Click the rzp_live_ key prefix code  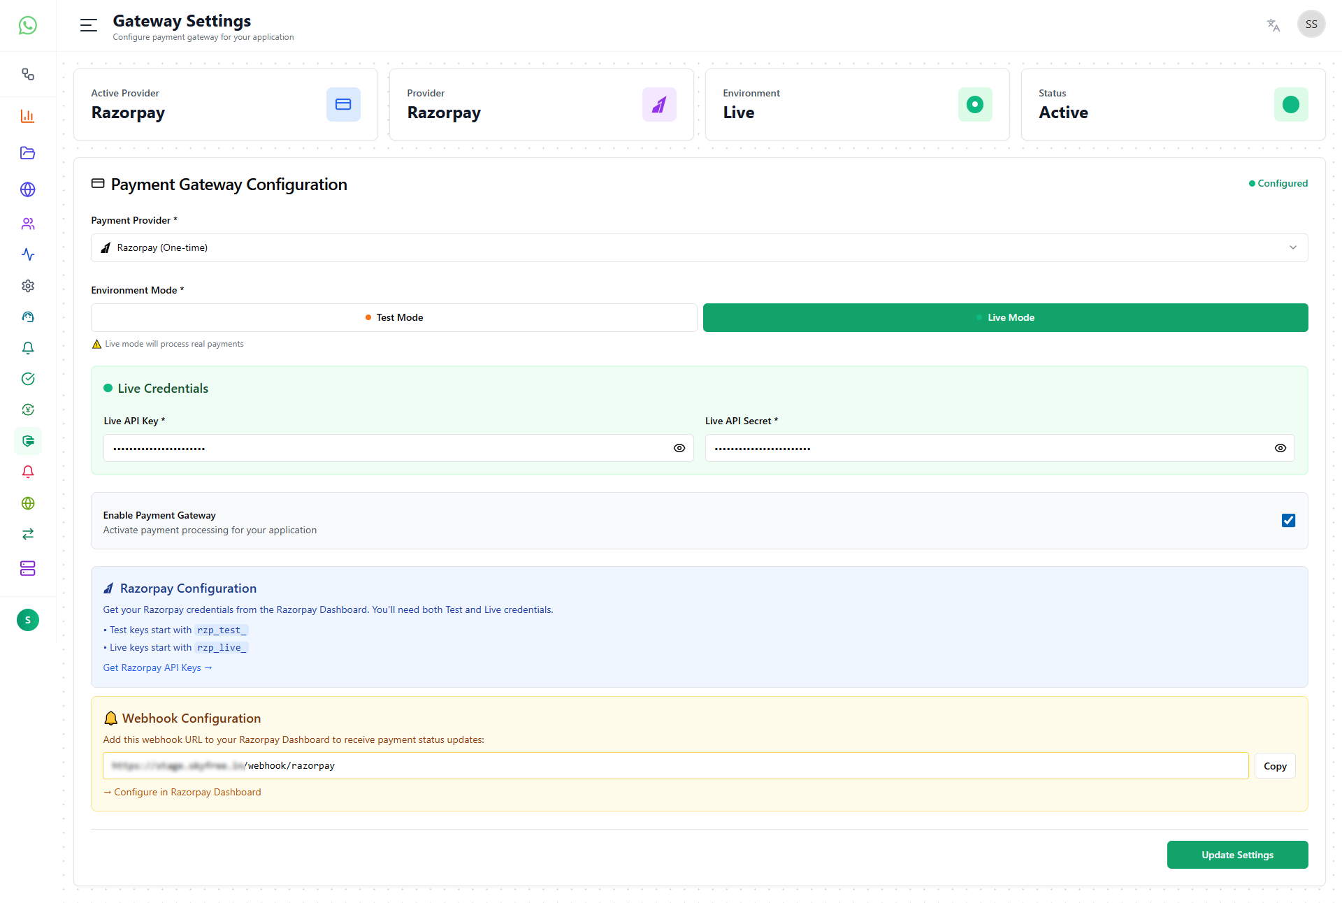tap(222, 648)
